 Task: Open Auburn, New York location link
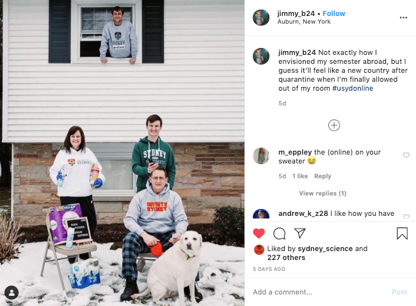tap(304, 22)
